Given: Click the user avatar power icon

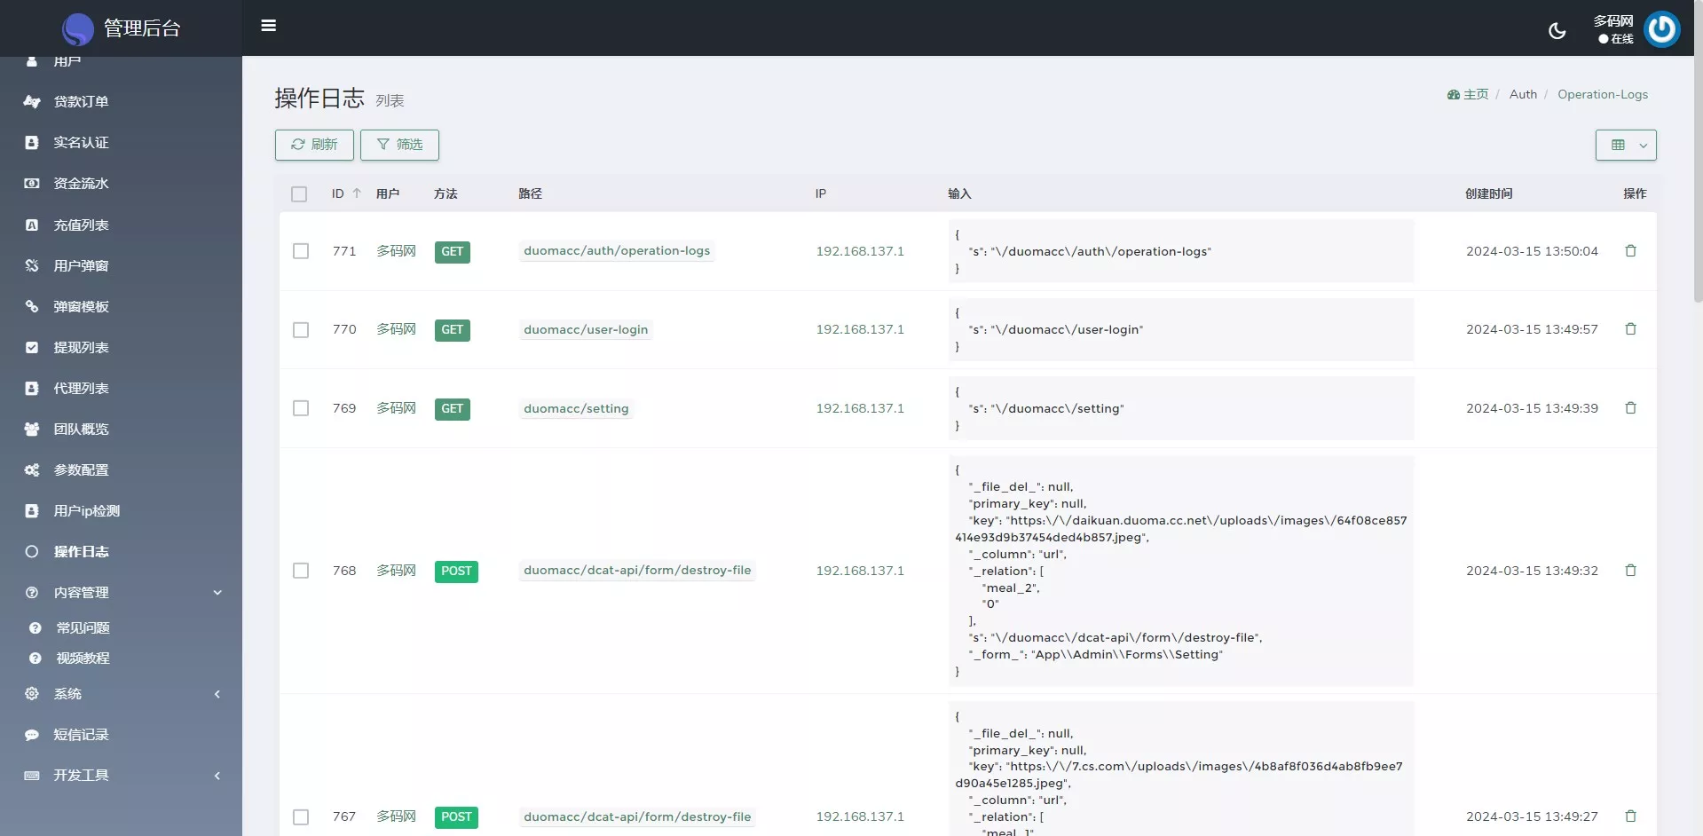Looking at the screenshot, I should [x=1661, y=29].
